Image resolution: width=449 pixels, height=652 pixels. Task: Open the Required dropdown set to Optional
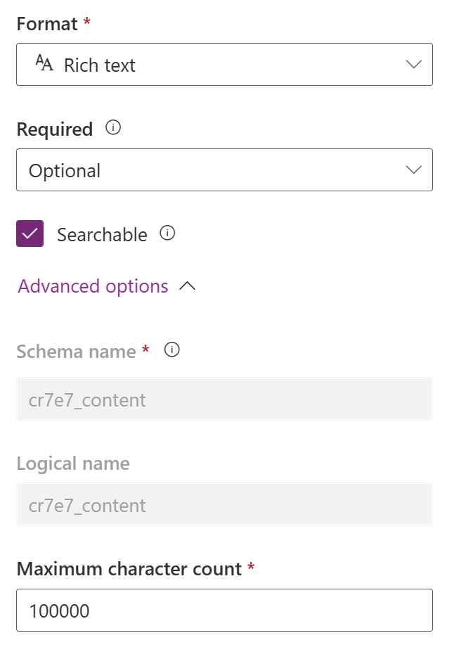(224, 170)
